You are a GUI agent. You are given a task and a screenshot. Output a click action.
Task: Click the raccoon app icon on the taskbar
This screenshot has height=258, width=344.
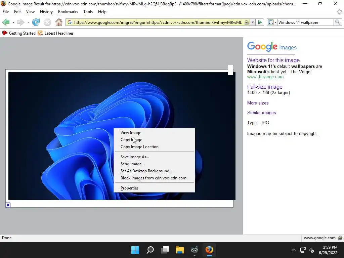click(x=194, y=250)
